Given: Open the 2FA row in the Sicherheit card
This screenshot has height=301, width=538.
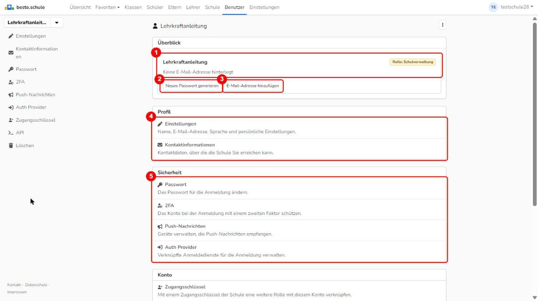Looking at the screenshot, I should tap(299, 209).
